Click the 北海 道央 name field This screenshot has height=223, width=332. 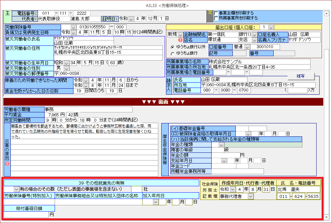coord(298,190)
